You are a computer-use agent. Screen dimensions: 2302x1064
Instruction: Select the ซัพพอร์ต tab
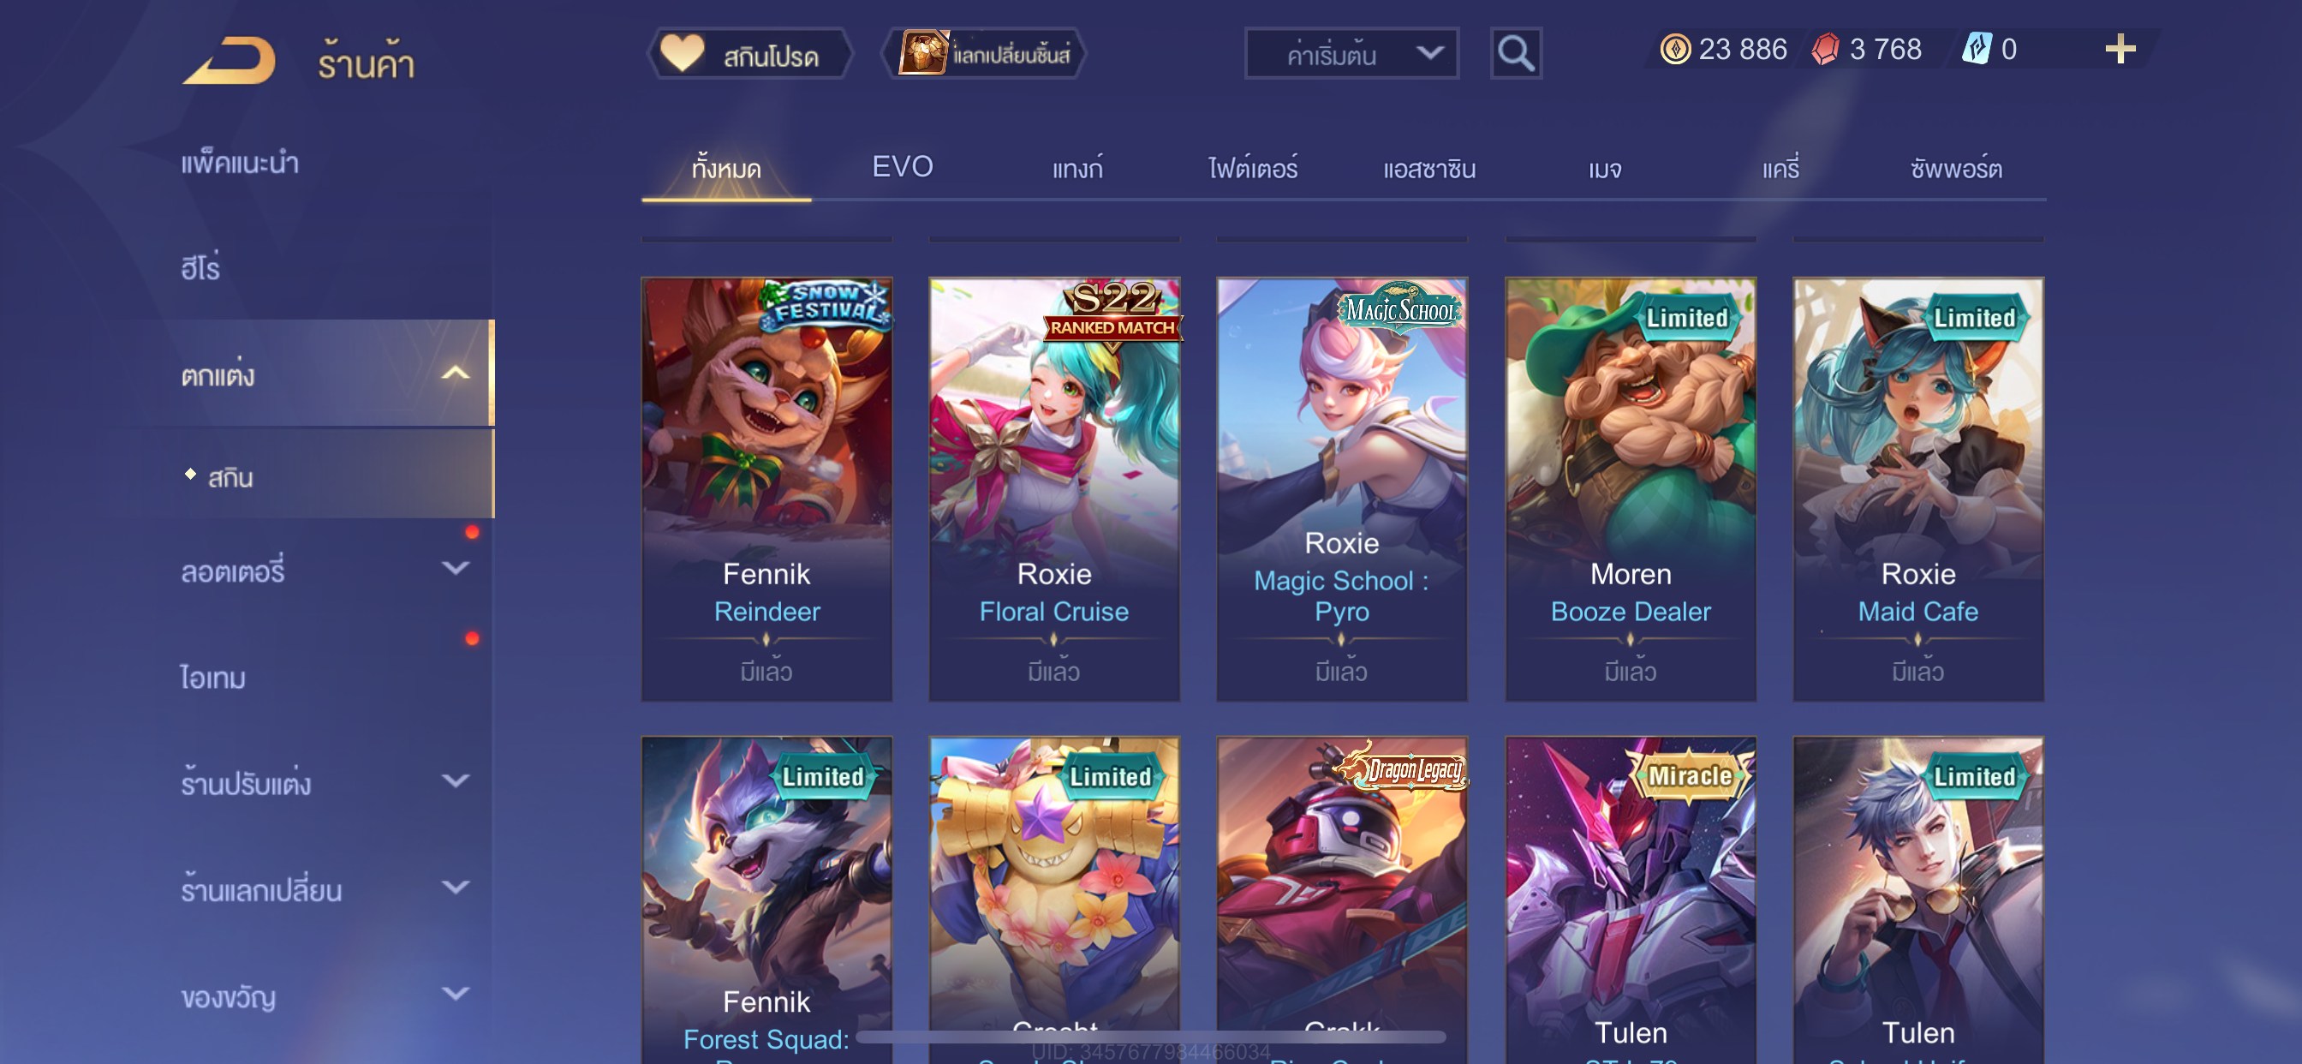[1955, 168]
